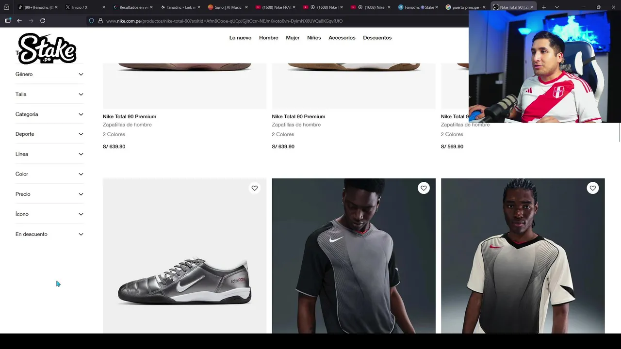Image resolution: width=621 pixels, height=349 pixels.
Task: Expand the Talla filter
Action: pos(49,94)
